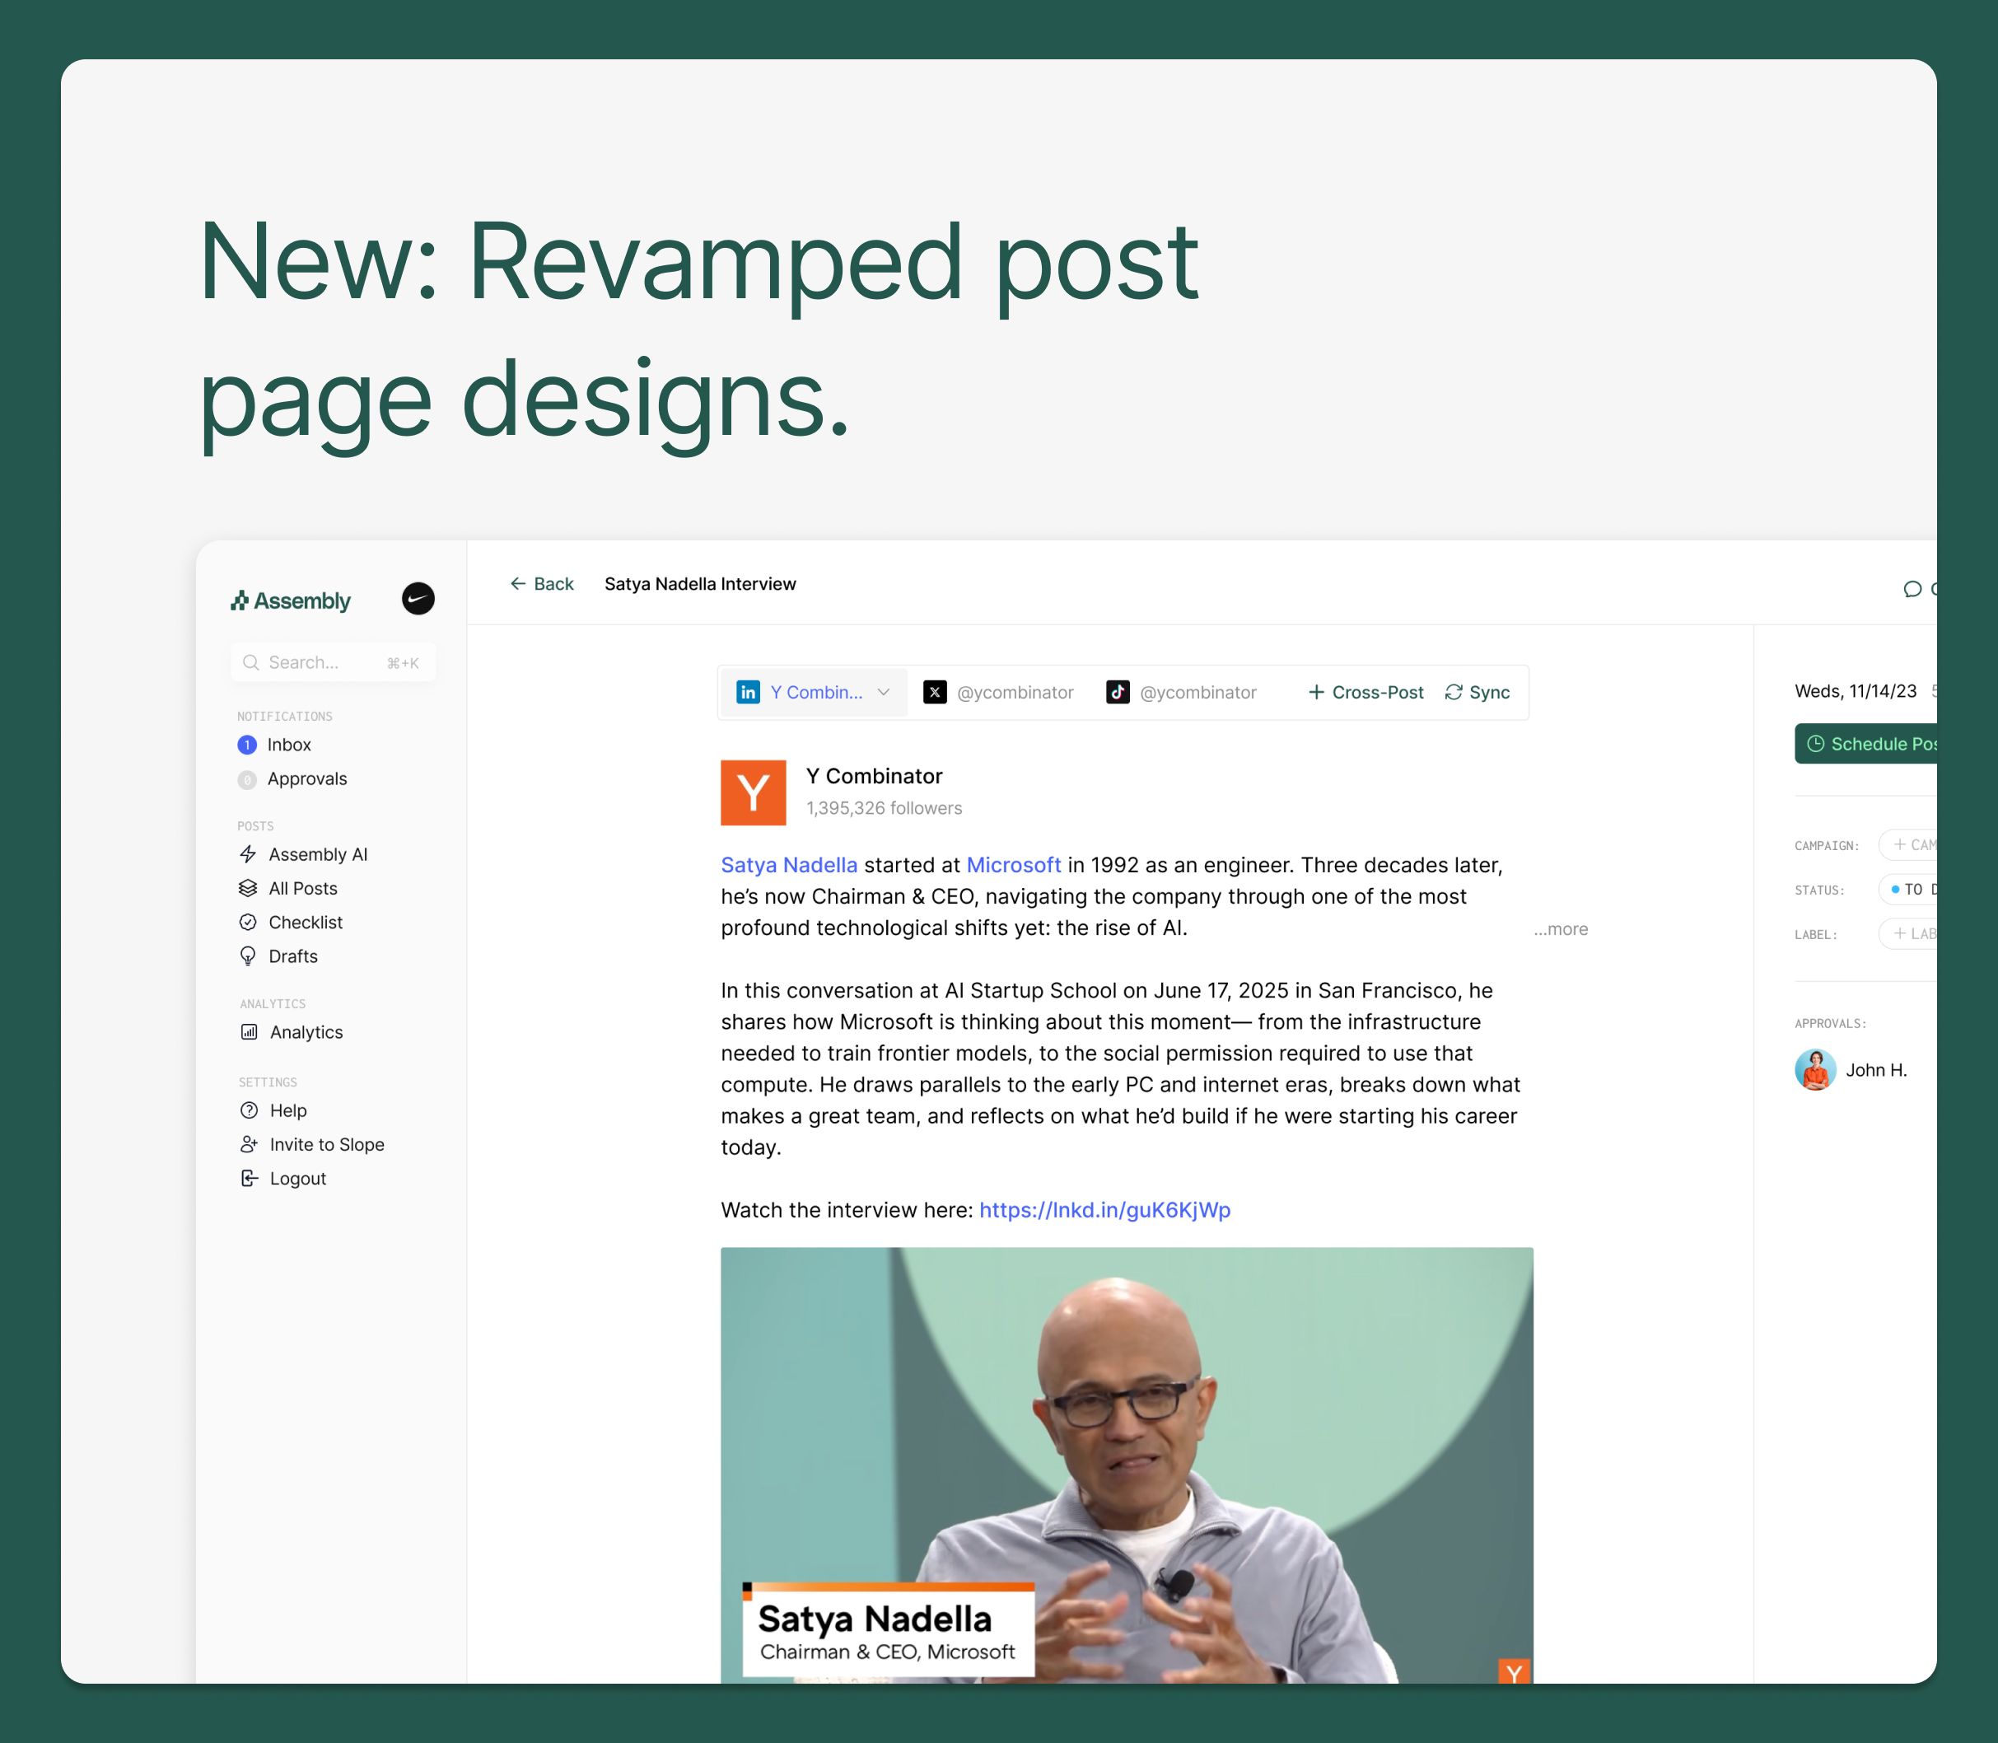Add a campaign with the Campaign chip
The image size is (1998, 1743).
click(x=1907, y=844)
